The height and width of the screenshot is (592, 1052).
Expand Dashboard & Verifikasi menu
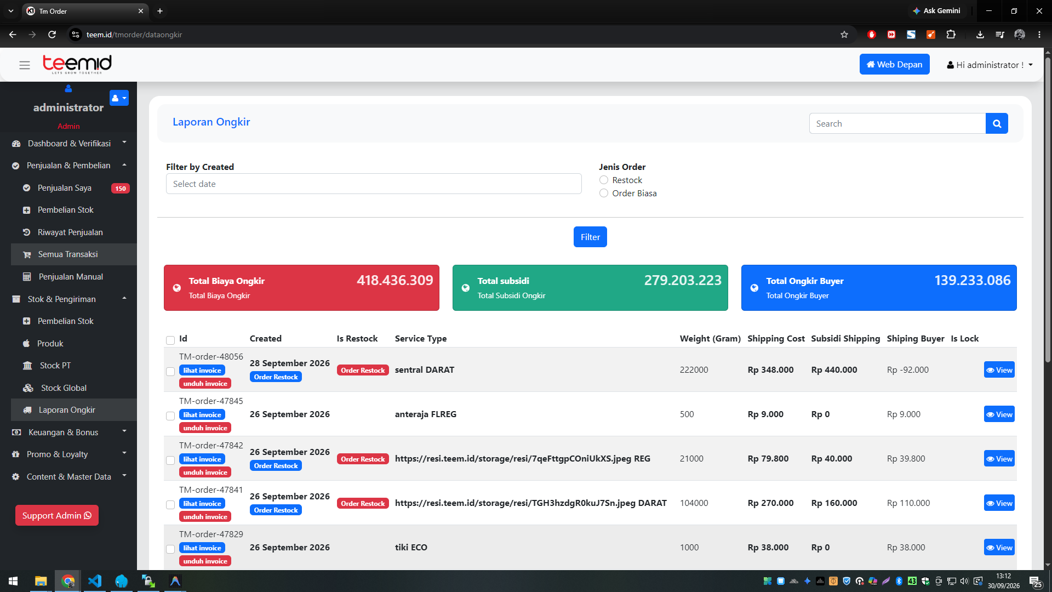click(68, 143)
